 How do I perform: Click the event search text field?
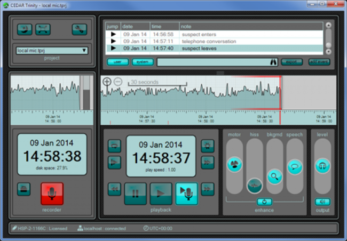tap(212, 62)
